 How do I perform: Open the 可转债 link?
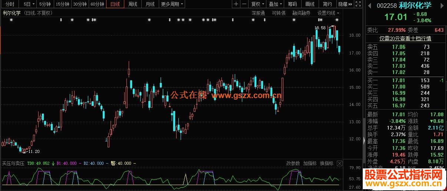point(279,13)
